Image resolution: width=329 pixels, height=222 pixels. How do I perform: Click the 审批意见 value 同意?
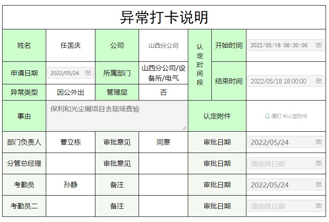pyautogui.click(x=163, y=142)
